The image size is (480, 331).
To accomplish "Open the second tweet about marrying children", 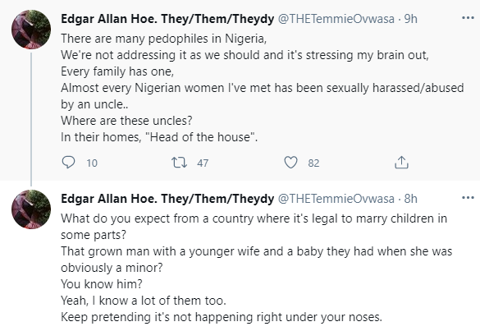I will coord(257,268).
